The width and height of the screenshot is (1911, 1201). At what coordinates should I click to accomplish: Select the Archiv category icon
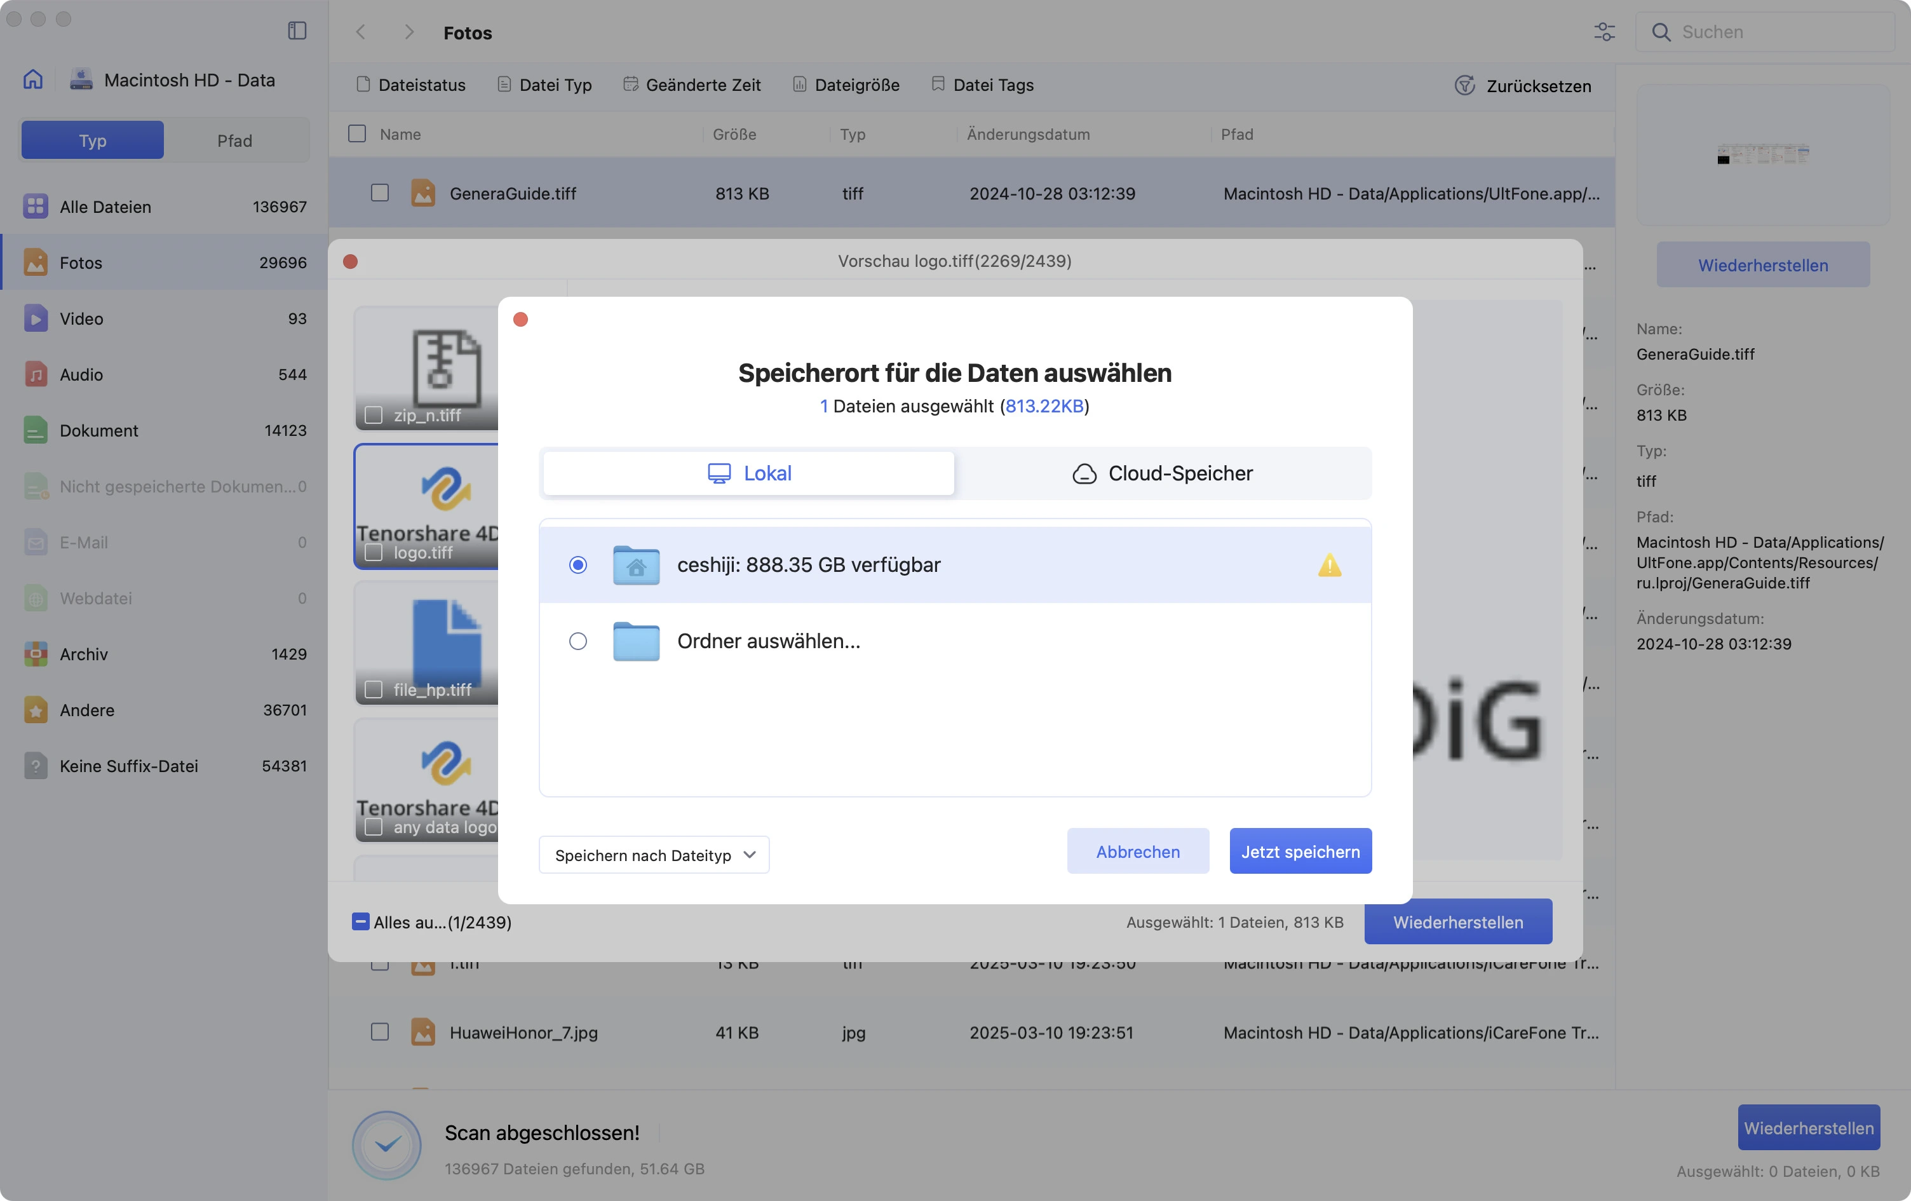click(35, 654)
